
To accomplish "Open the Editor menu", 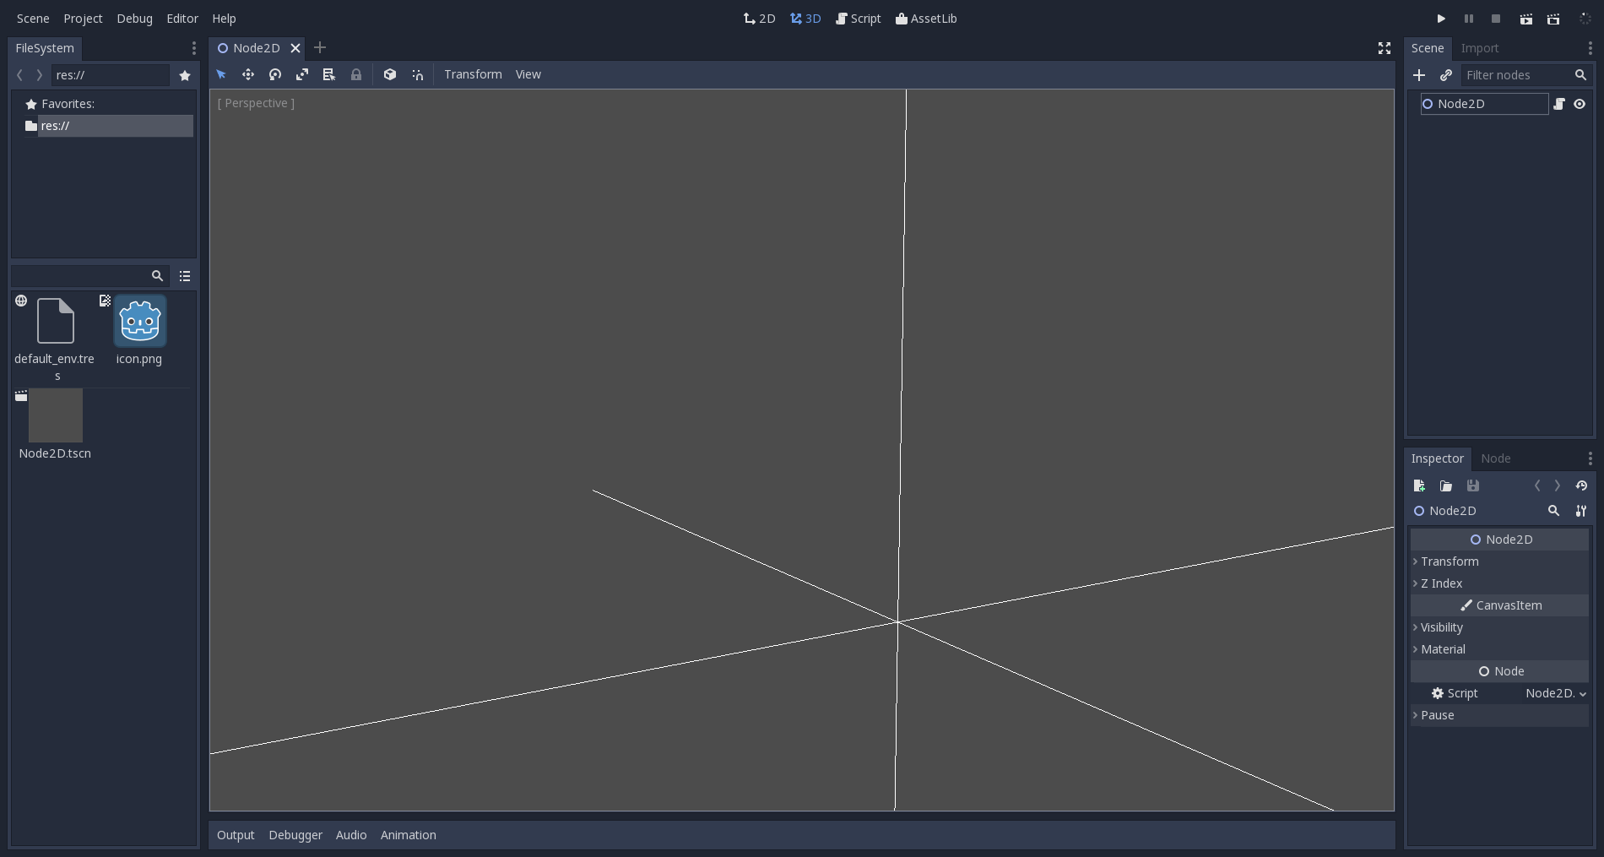I will tap(182, 19).
